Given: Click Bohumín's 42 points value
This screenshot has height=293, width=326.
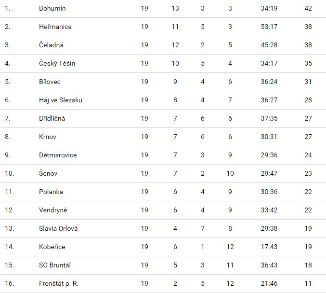Looking at the screenshot, I should pyautogui.click(x=308, y=9).
